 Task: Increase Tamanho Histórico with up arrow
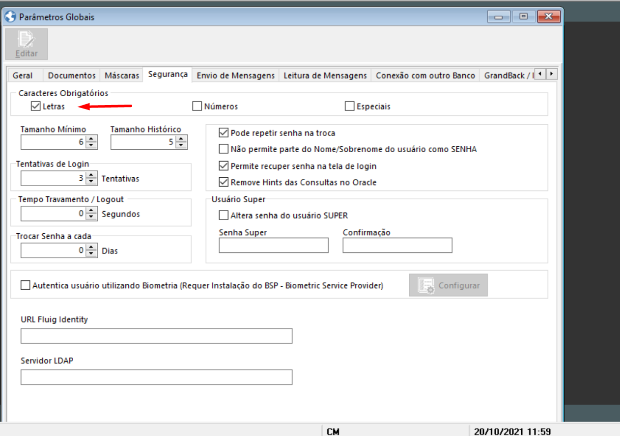tap(181, 139)
